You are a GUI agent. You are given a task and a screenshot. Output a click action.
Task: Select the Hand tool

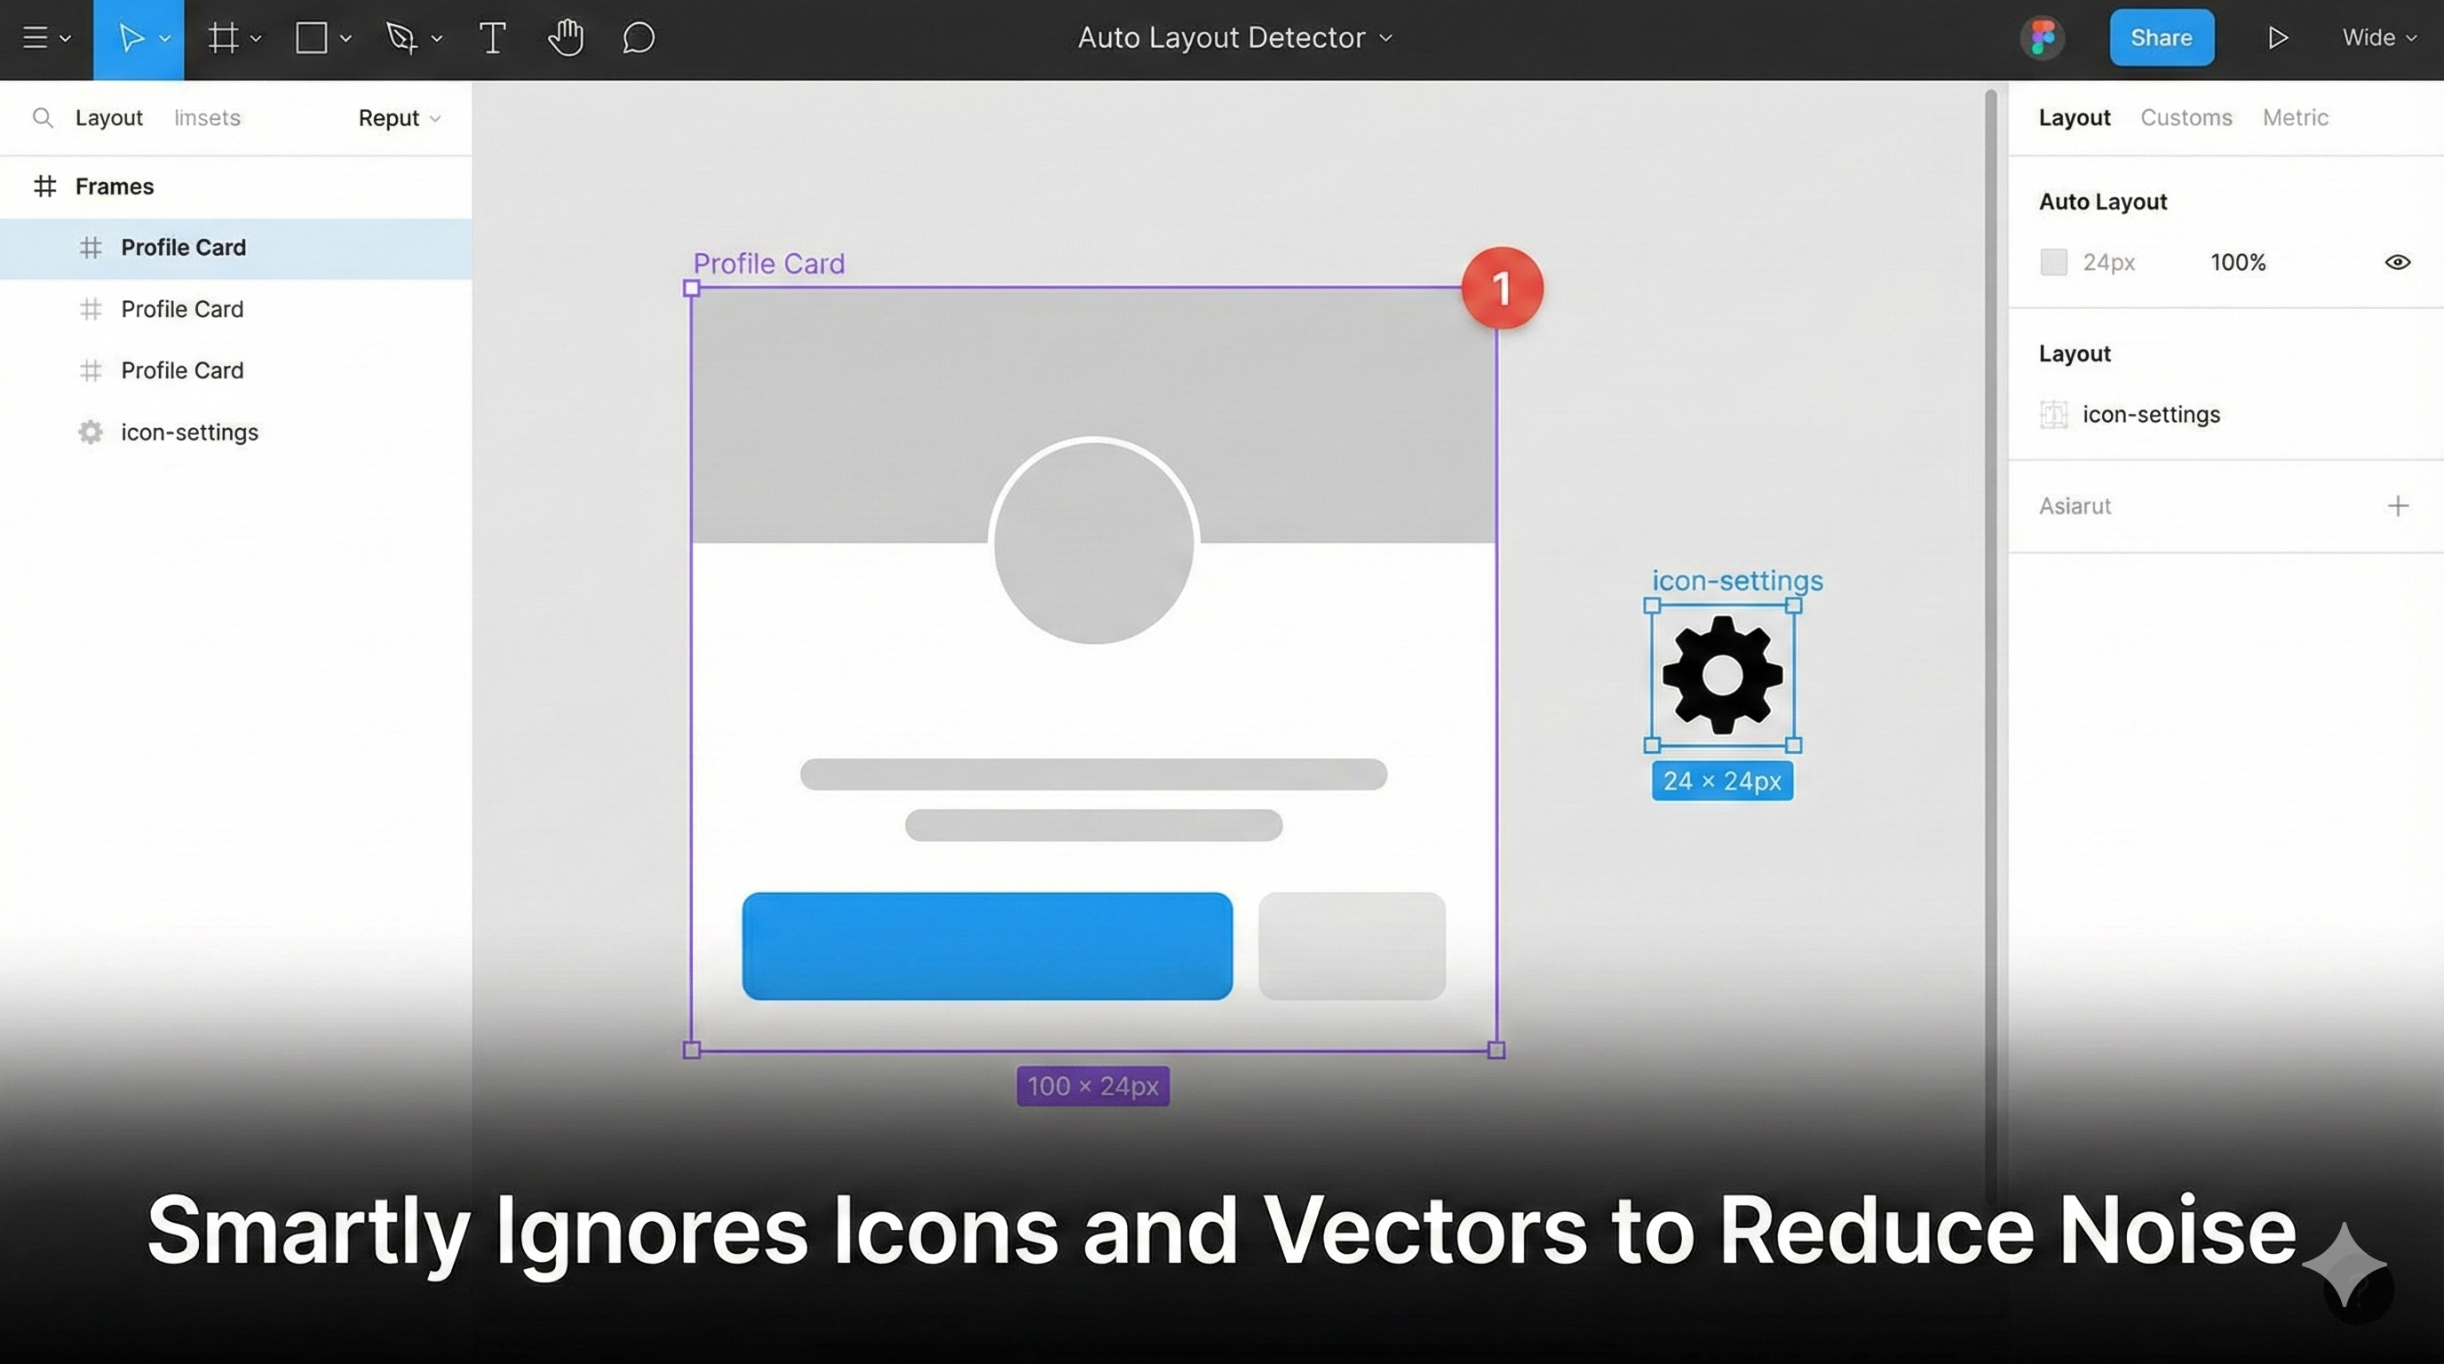[565, 38]
